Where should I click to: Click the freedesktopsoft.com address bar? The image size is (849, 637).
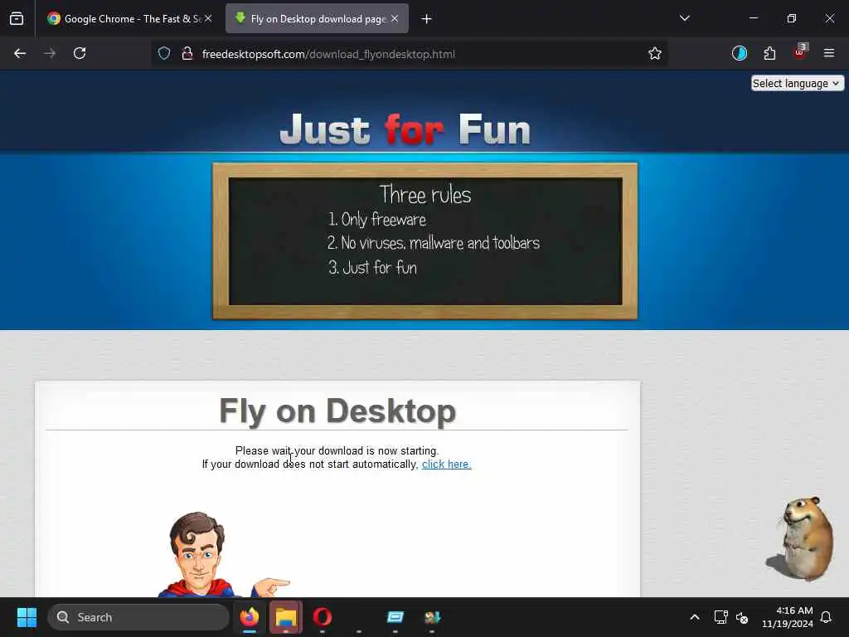point(409,54)
